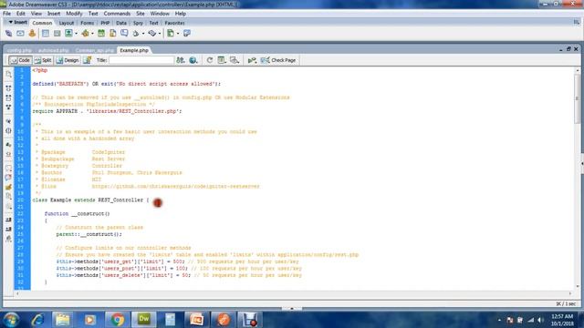The height and width of the screenshot is (328, 584).
Task: Indent Code in coding toolbar
Action: (8, 220)
